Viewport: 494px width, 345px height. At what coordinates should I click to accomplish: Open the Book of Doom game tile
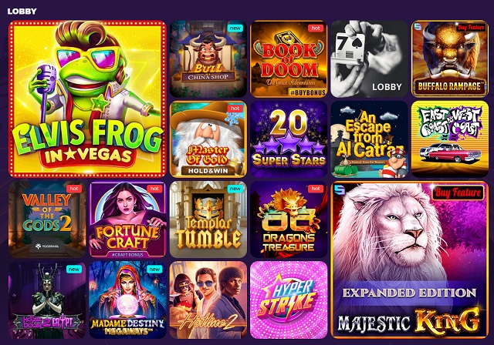(289, 59)
